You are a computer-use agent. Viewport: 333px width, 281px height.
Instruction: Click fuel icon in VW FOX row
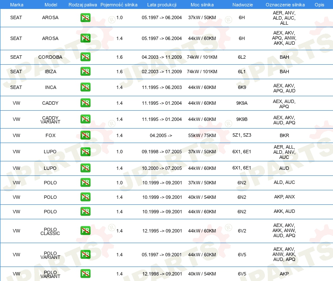pos(85,135)
